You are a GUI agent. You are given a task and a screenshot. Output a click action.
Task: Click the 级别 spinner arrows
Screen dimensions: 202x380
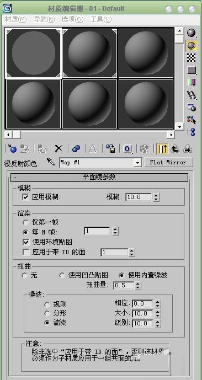click(158, 323)
